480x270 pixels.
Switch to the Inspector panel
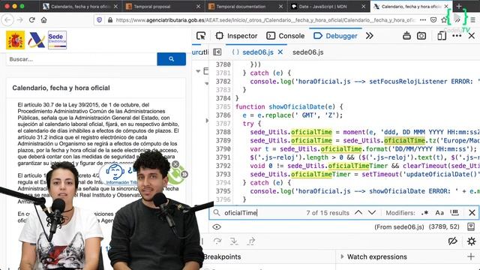click(236, 36)
